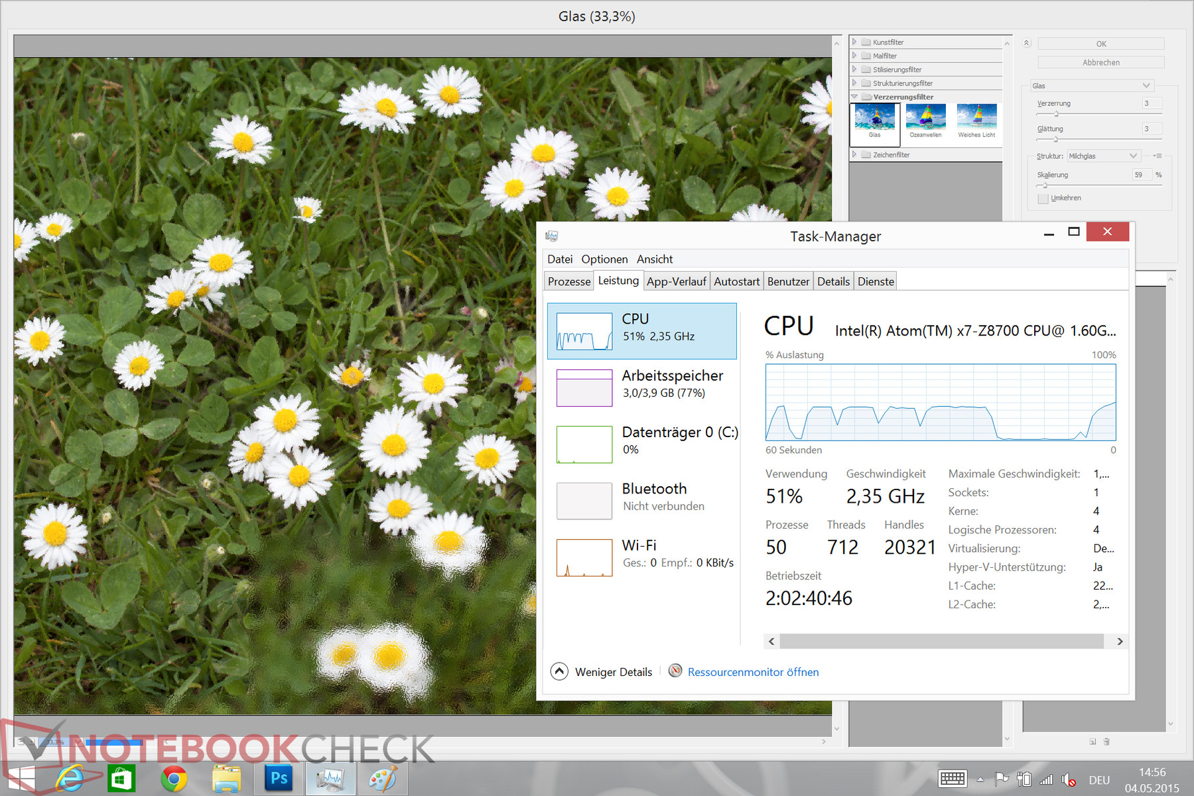Open Ansicht menu in Task-Manager
Viewport: 1194px width, 796px height.
point(655,259)
